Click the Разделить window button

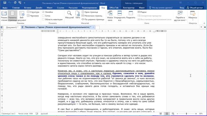coord(131,15)
